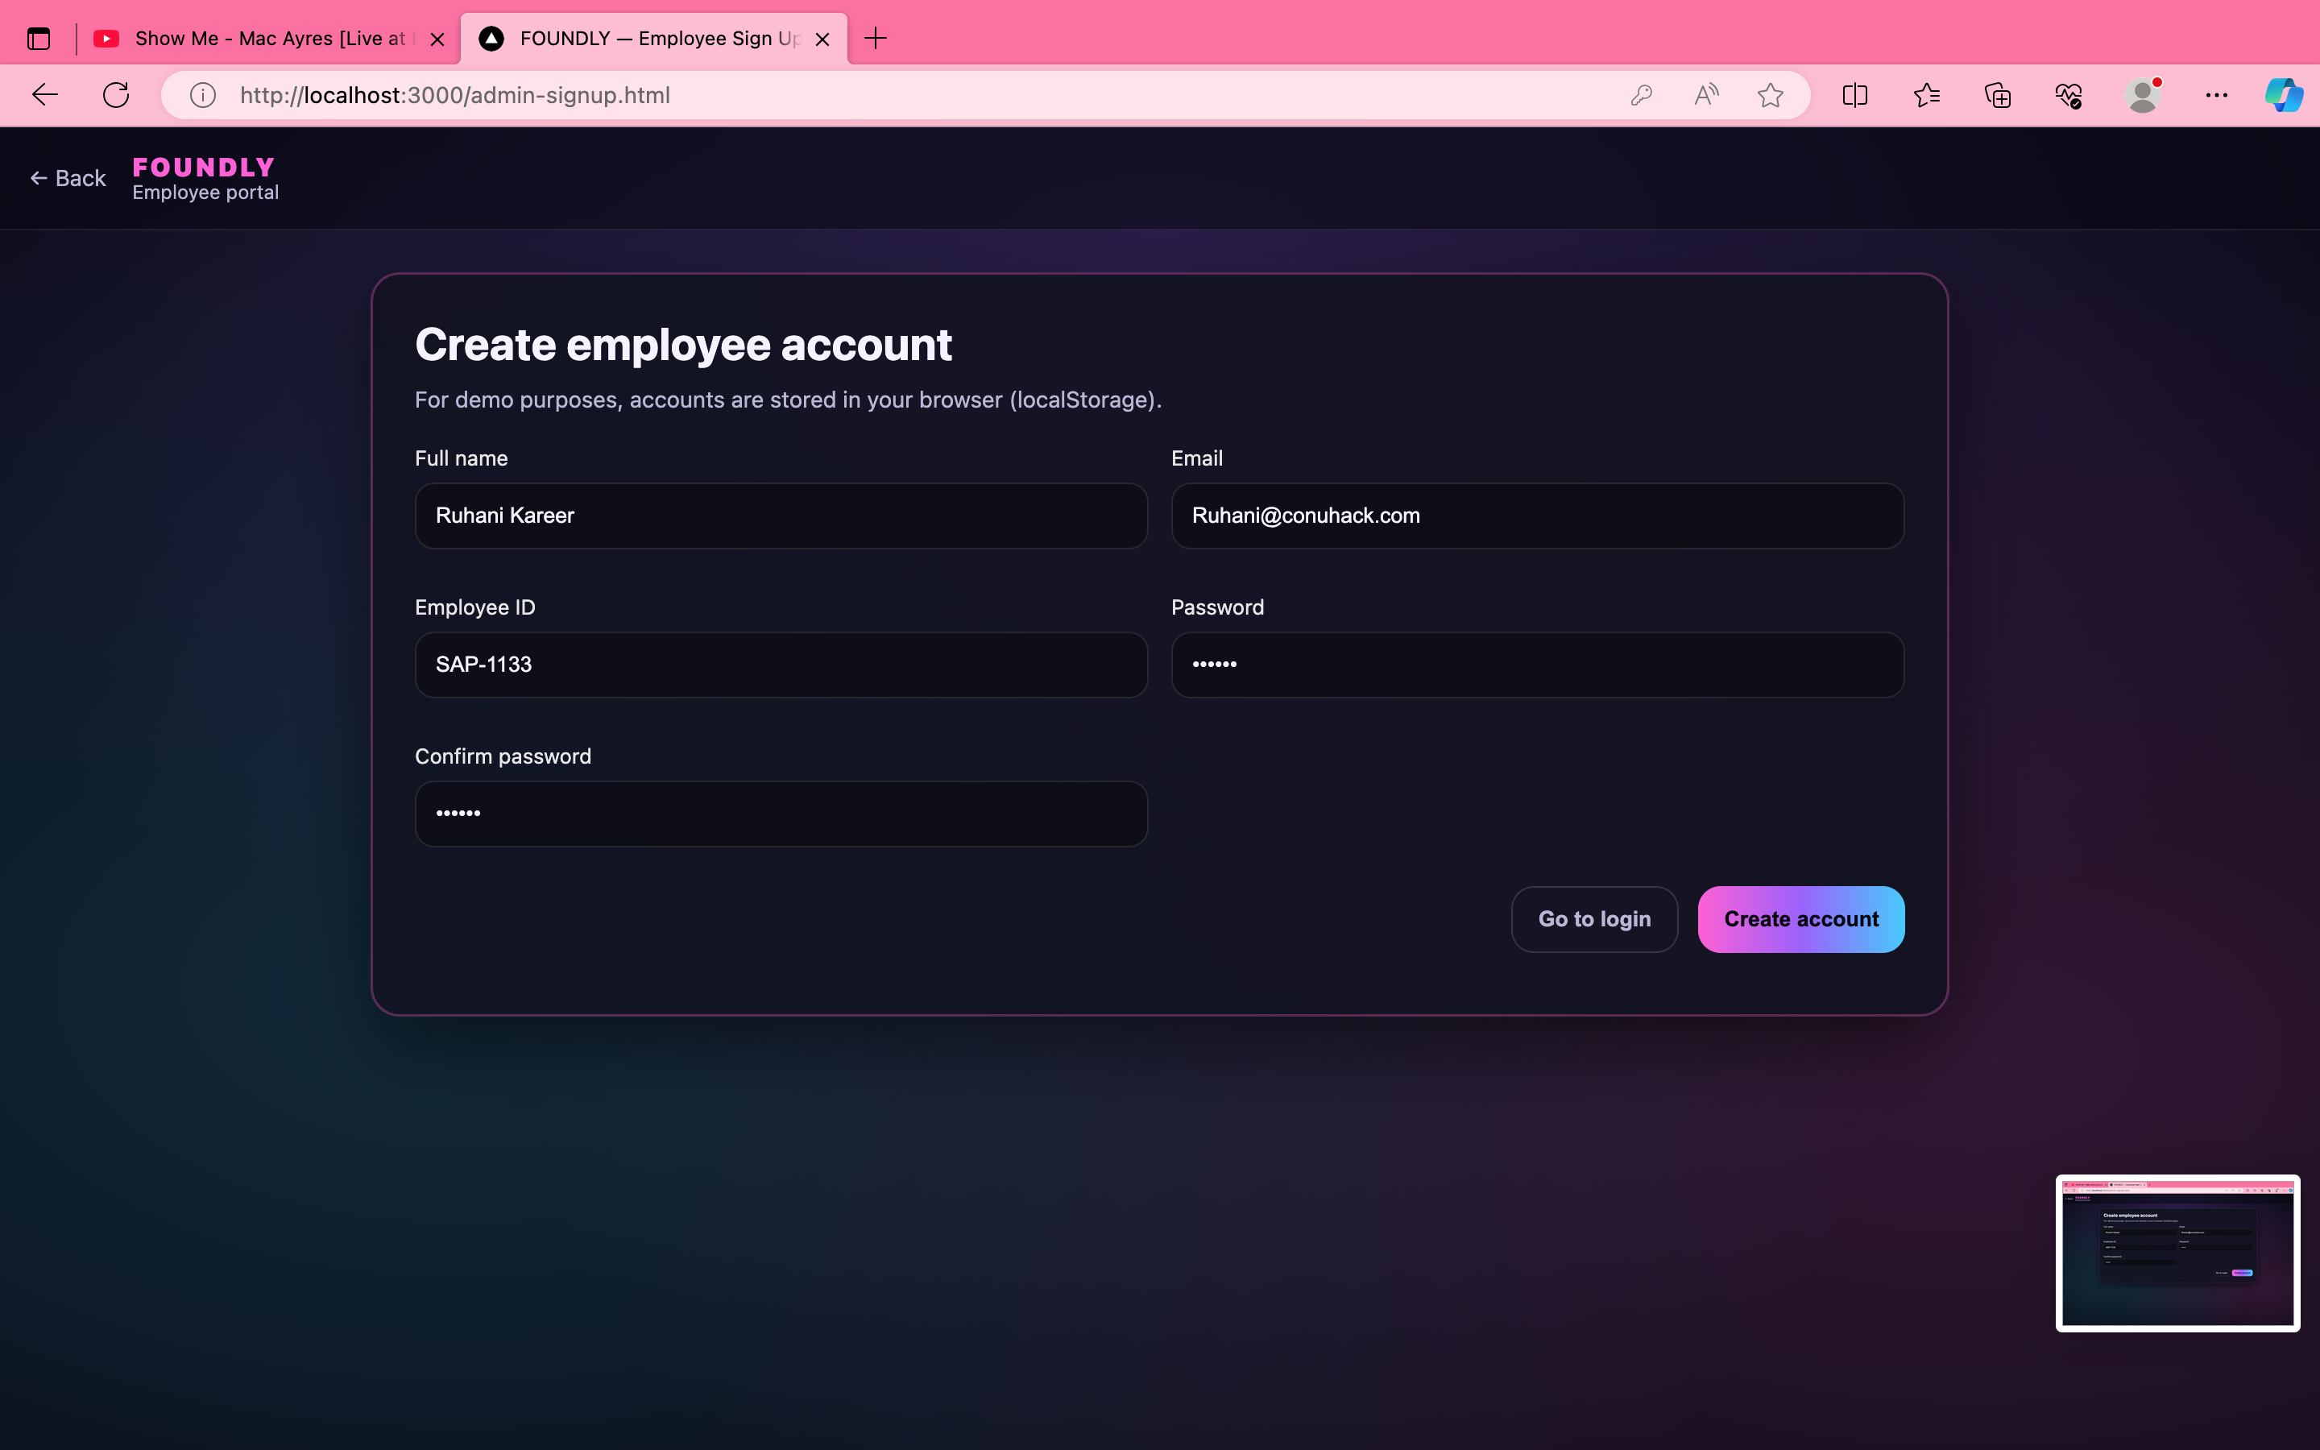
Task: Open the Favorites list icon
Action: (x=1926, y=95)
